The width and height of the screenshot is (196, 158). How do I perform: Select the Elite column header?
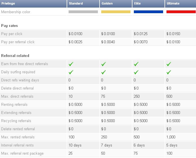click(x=139, y=4)
